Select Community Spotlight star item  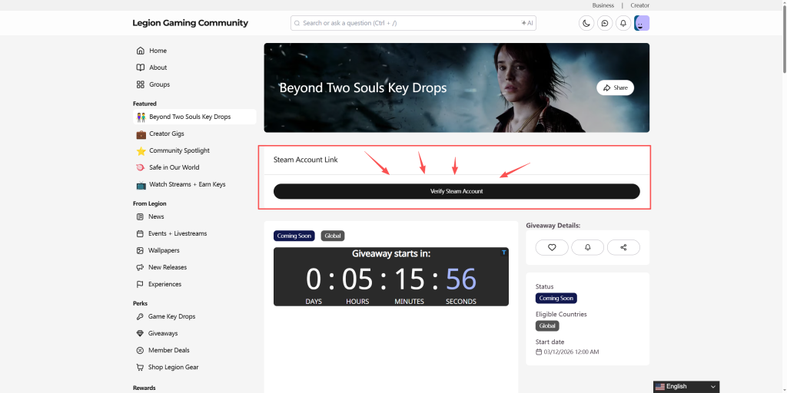pyautogui.click(x=178, y=150)
